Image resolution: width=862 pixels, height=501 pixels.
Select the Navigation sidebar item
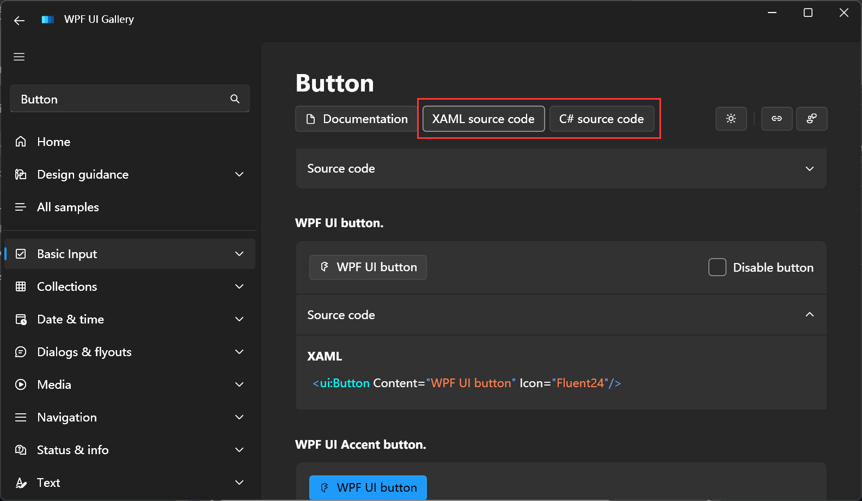pyautogui.click(x=66, y=417)
